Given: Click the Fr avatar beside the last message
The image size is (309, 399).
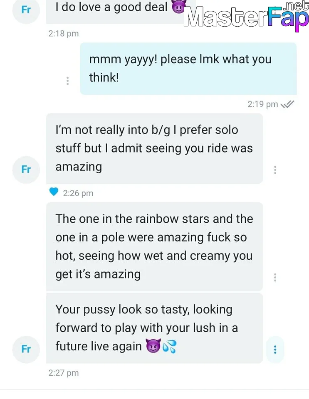Looking at the screenshot, I should (x=26, y=349).
